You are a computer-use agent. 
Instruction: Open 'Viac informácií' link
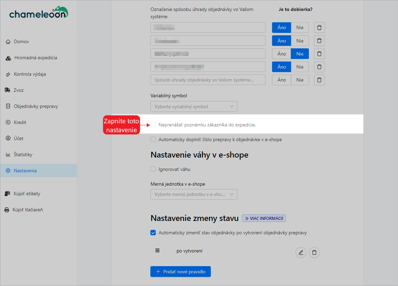click(264, 218)
